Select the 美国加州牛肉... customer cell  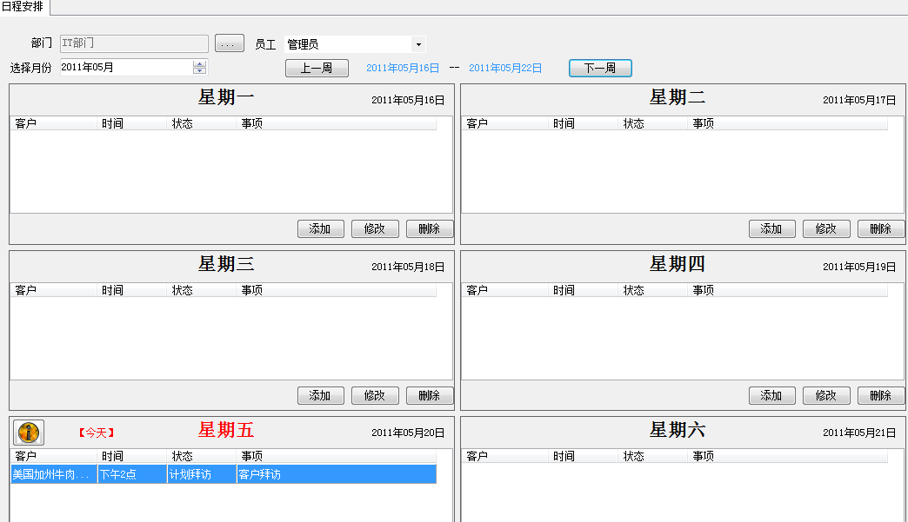tap(54, 474)
